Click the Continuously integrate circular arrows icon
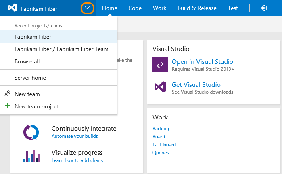 pos(31,132)
